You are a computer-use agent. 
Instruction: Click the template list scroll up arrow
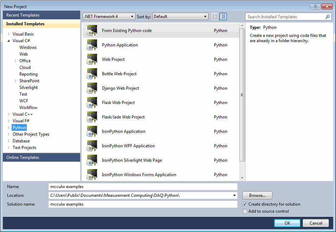coord(242,25)
